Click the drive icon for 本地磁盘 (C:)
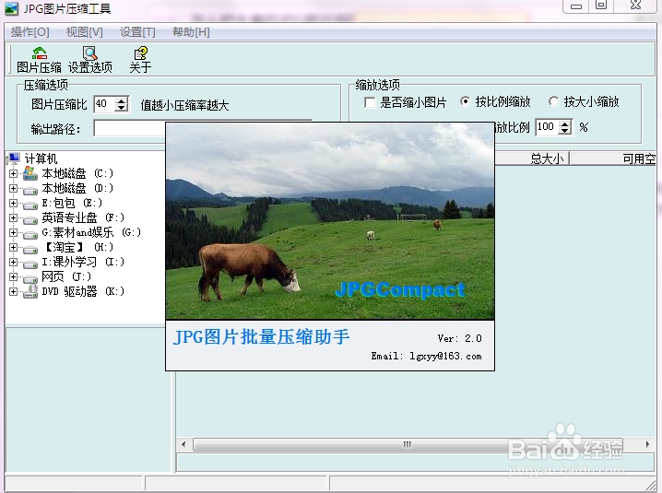 [30, 173]
